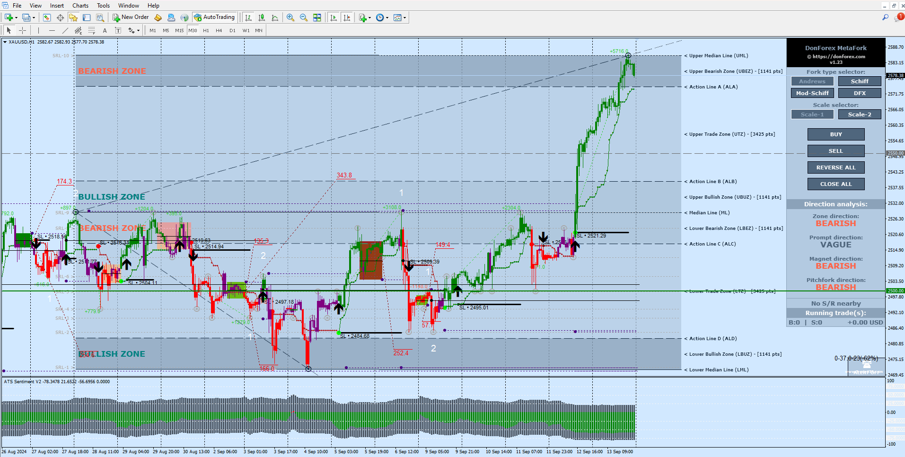Open MetaEditor with the yellow book icon

pos(158,18)
